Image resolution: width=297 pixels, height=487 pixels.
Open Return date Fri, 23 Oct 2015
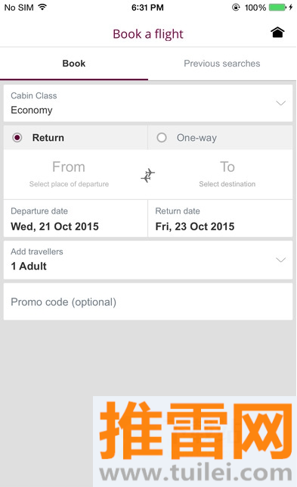220,219
